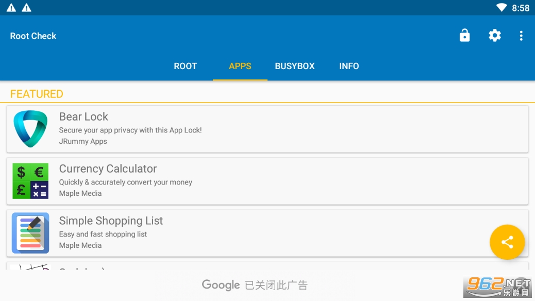
Task: Switch to the BUSYBOX tab
Action: pos(295,66)
